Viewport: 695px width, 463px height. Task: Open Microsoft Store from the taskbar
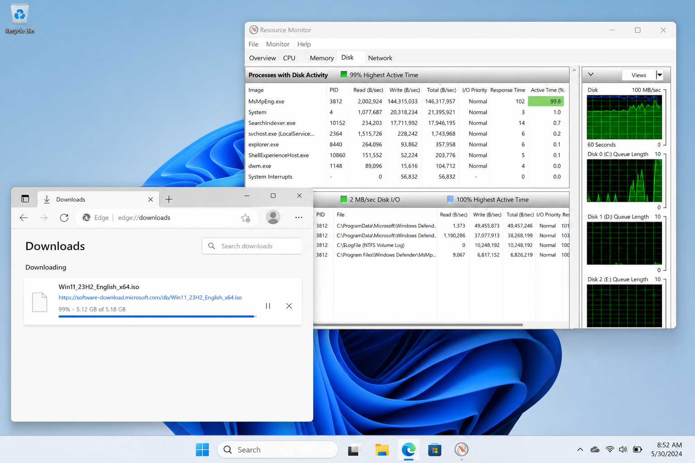point(435,449)
